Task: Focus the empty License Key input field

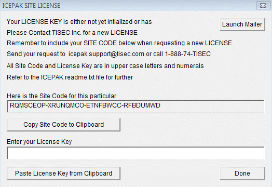Action: 135,153
